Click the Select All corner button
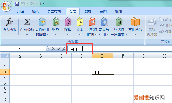Viewport: 172px width, 103px height. pos(5,56)
